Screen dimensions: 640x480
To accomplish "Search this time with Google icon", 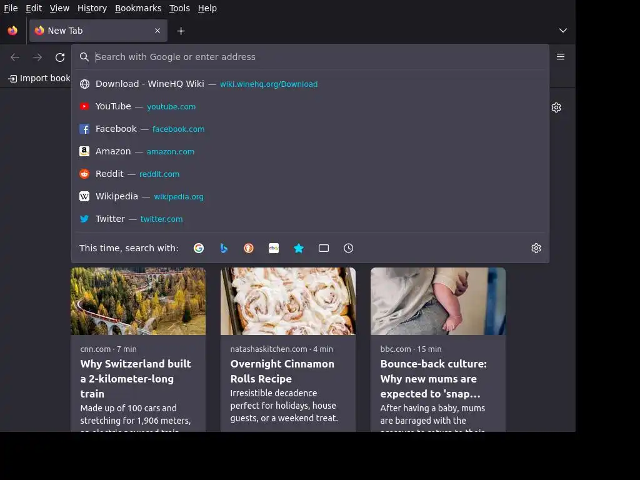I will point(199,248).
